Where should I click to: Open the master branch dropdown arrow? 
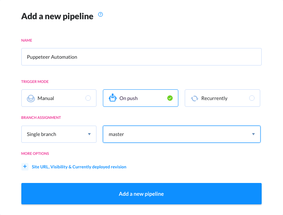(253, 134)
